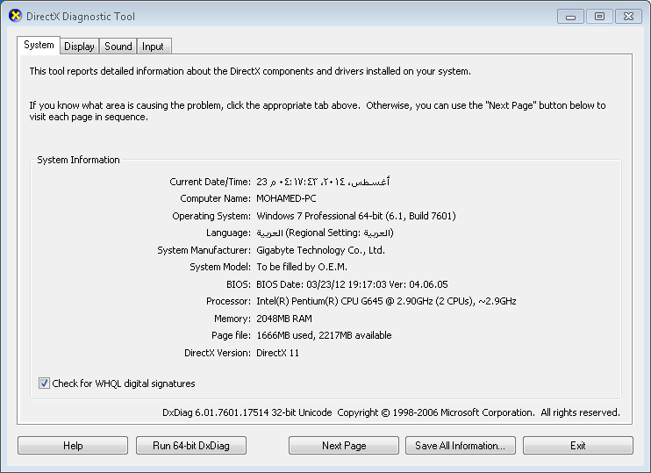This screenshot has height=473, width=651.
Task: Minimize the DirectX Diagnostic Tool window
Action: (571, 17)
